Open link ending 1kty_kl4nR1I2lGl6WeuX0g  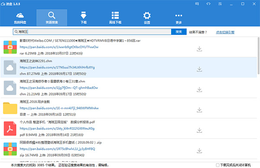(x=57, y=128)
